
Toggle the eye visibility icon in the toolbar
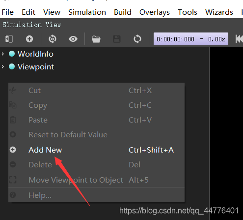point(73,39)
